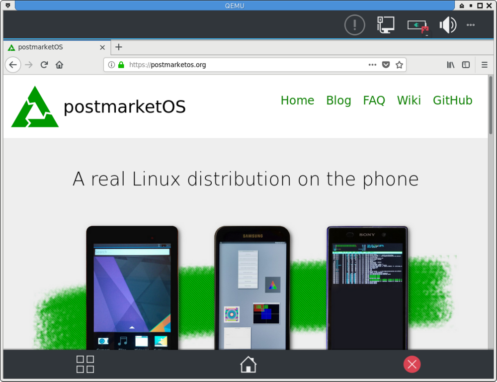Expand the Firefox hamburger menu
The width and height of the screenshot is (497, 382).
[485, 65]
